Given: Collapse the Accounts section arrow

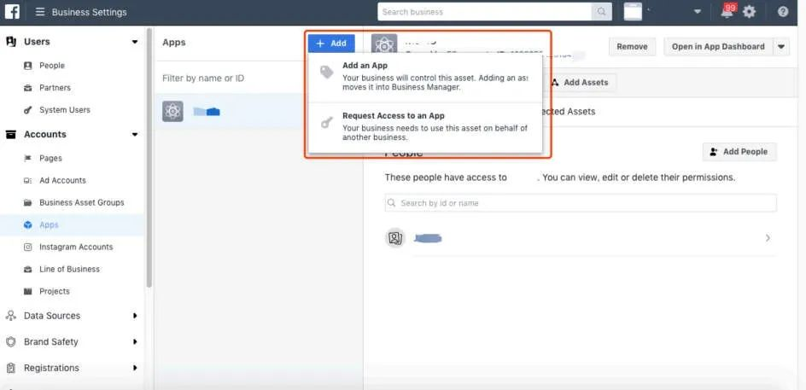Looking at the screenshot, I should tap(135, 134).
